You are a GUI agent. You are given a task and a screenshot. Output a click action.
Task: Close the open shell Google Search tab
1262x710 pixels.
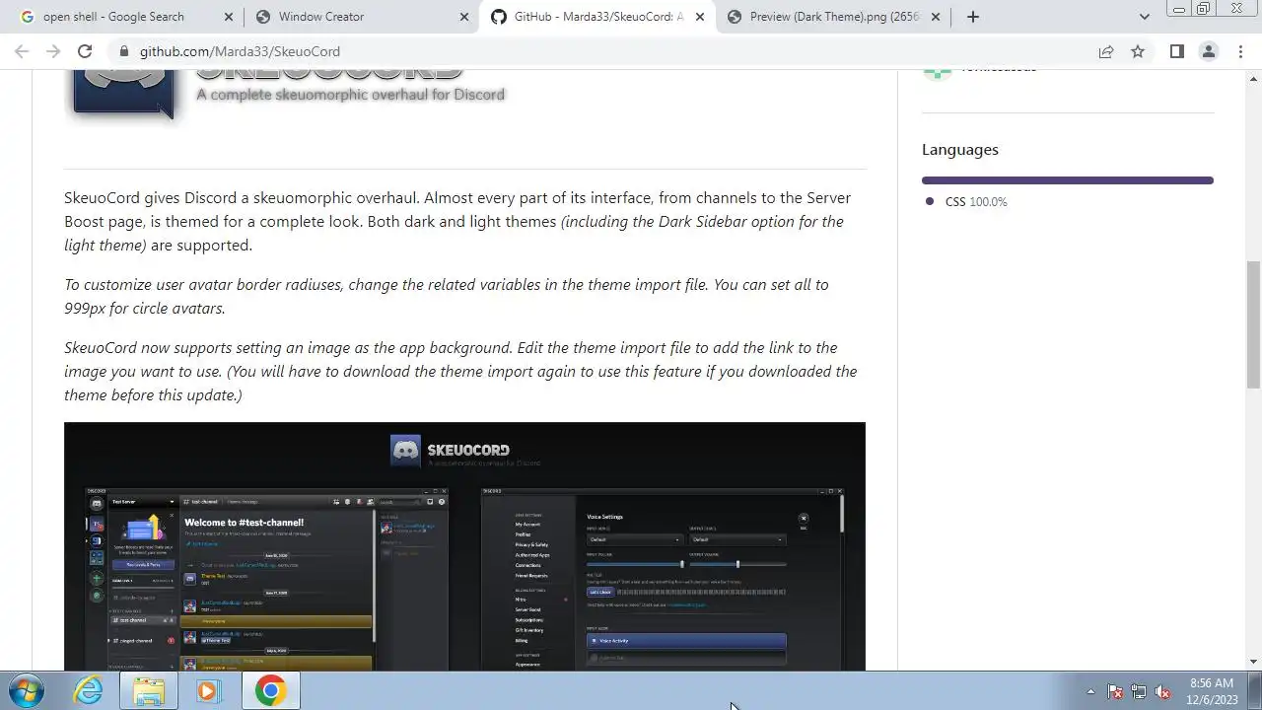229,17
